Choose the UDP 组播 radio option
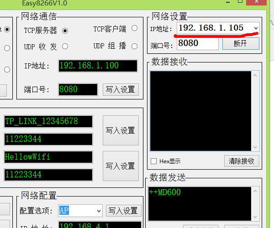The image size is (274, 228). click(134, 46)
